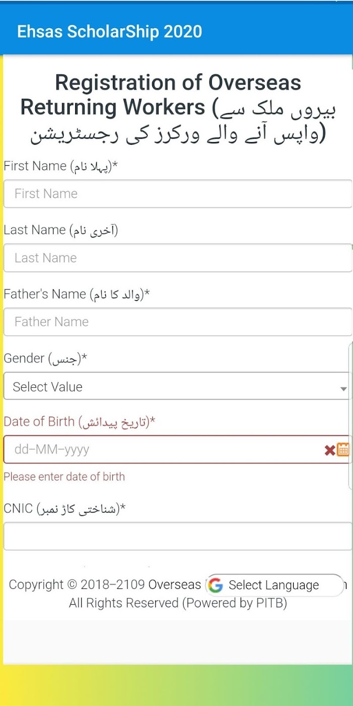Click the First Name field label
This screenshot has height=706, width=353.
click(61, 166)
